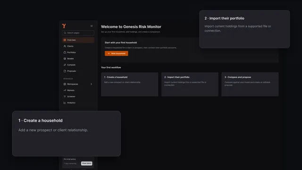
Task: Click the New household button
Action: coord(117,53)
